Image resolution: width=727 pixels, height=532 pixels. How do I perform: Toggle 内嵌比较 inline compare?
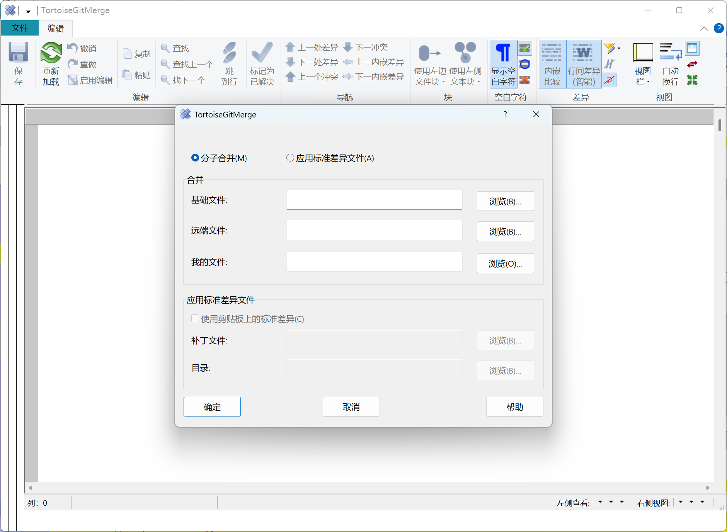552,64
